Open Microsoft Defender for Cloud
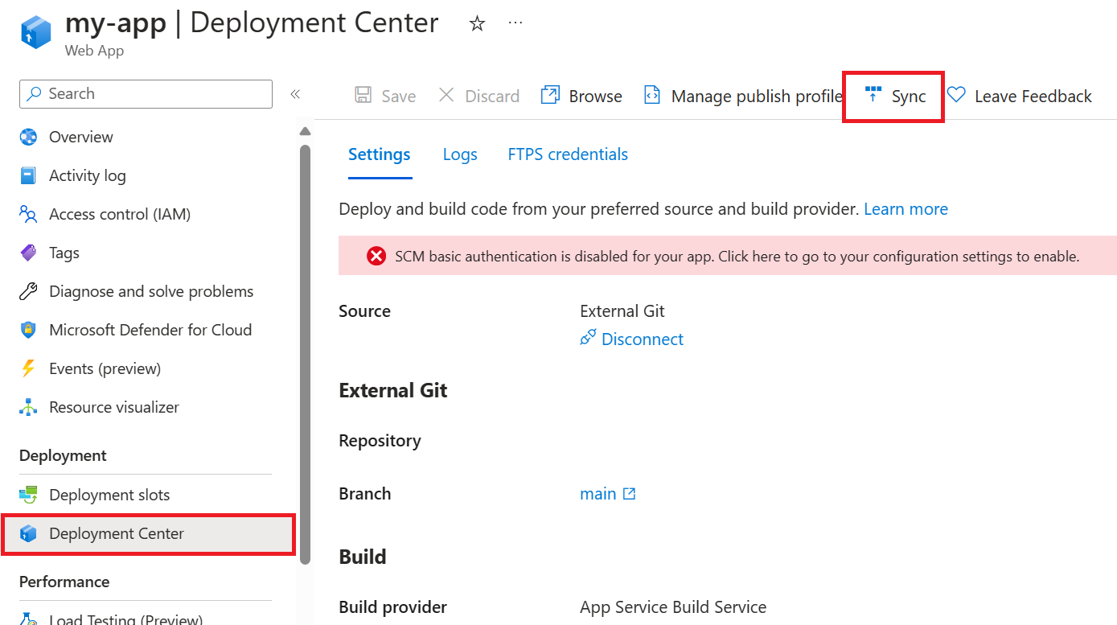The height and width of the screenshot is (625, 1117). pos(150,330)
